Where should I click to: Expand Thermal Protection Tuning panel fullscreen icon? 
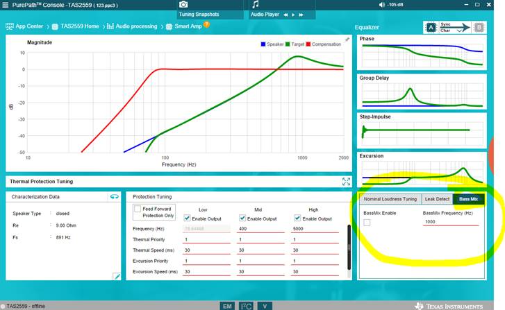[x=346, y=182]
